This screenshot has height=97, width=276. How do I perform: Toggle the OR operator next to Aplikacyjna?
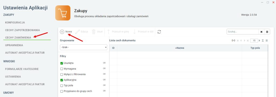pyautogui.click(x=104, y=80)
